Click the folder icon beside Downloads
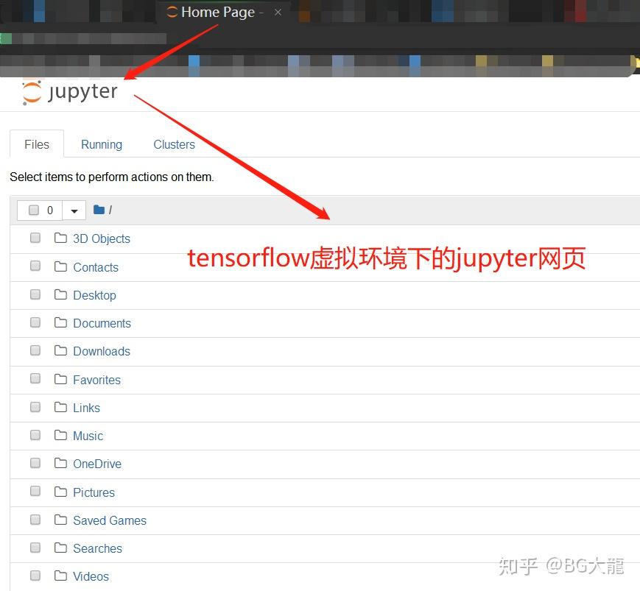The width and height of the screenshot is (640, 591). (x=60, y=350)
